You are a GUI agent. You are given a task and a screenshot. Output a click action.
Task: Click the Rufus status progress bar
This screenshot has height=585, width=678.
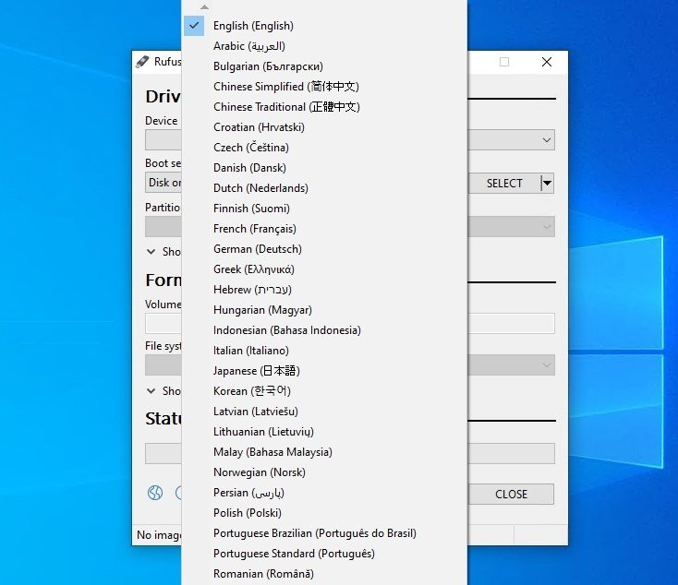(511, 453)
